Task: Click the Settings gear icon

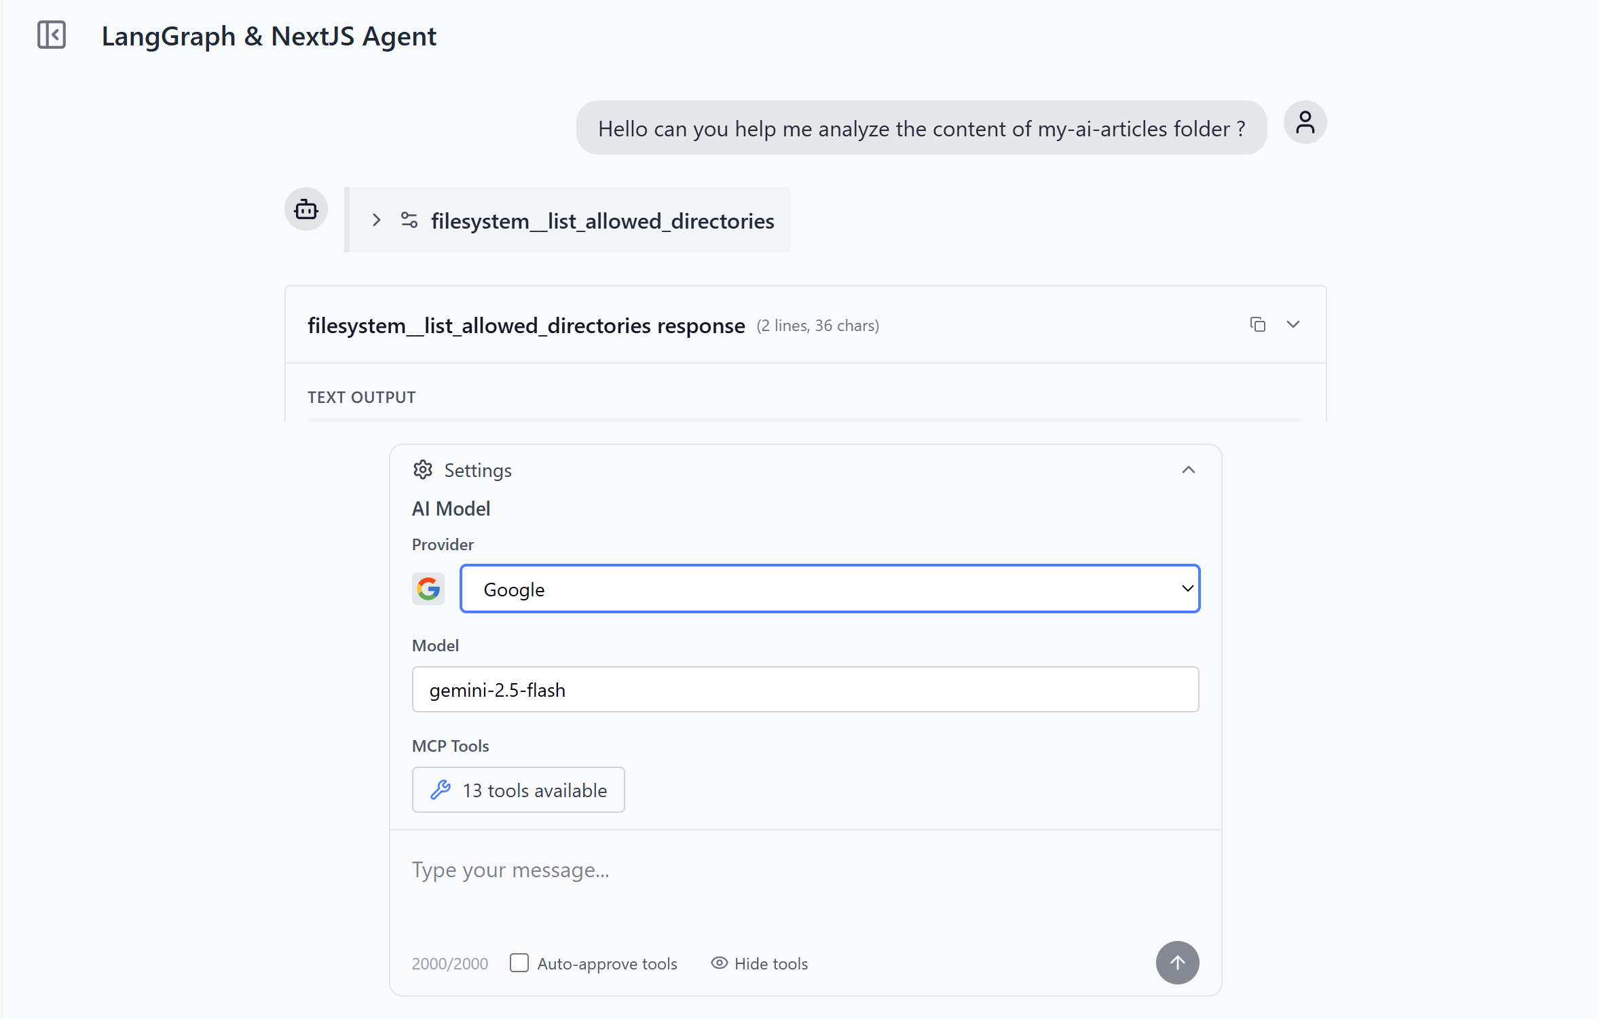Action: 422,470
